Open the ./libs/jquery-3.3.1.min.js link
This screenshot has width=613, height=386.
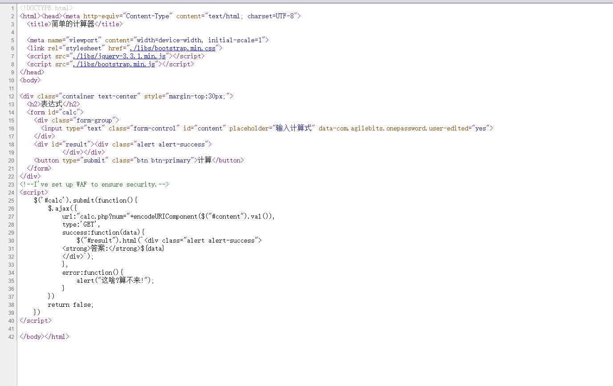click(119, 56)
